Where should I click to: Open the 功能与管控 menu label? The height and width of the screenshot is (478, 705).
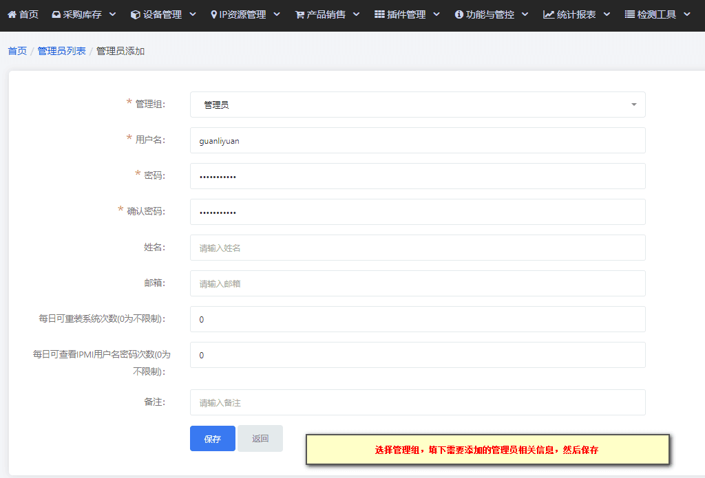[x=490, y=14]
